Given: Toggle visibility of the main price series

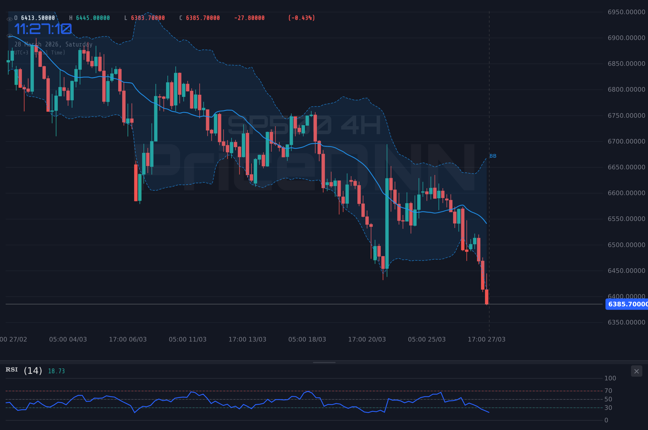Looking at the screenshot, I should point(10,18).
